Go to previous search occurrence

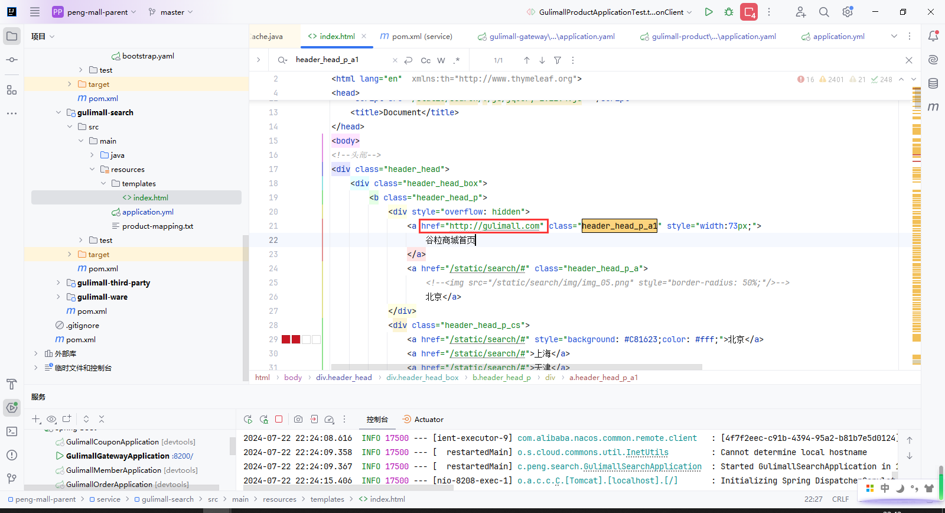pyautogui.click(x=527, y=60)
